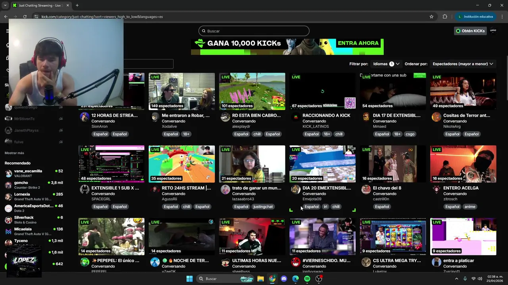The height and width of the screenshot is (285, 508).
Task: Open File Explorer from the taskbar
Action: [260, 279]
